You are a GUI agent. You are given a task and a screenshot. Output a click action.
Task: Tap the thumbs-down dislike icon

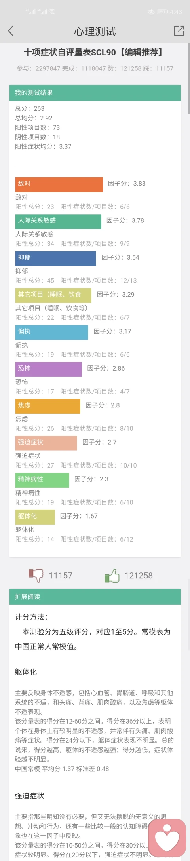coord(36,575)
